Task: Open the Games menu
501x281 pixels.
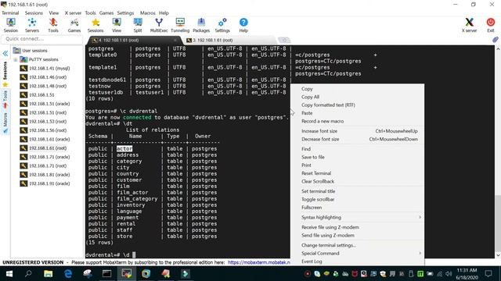Action: [x=106, y=13]
